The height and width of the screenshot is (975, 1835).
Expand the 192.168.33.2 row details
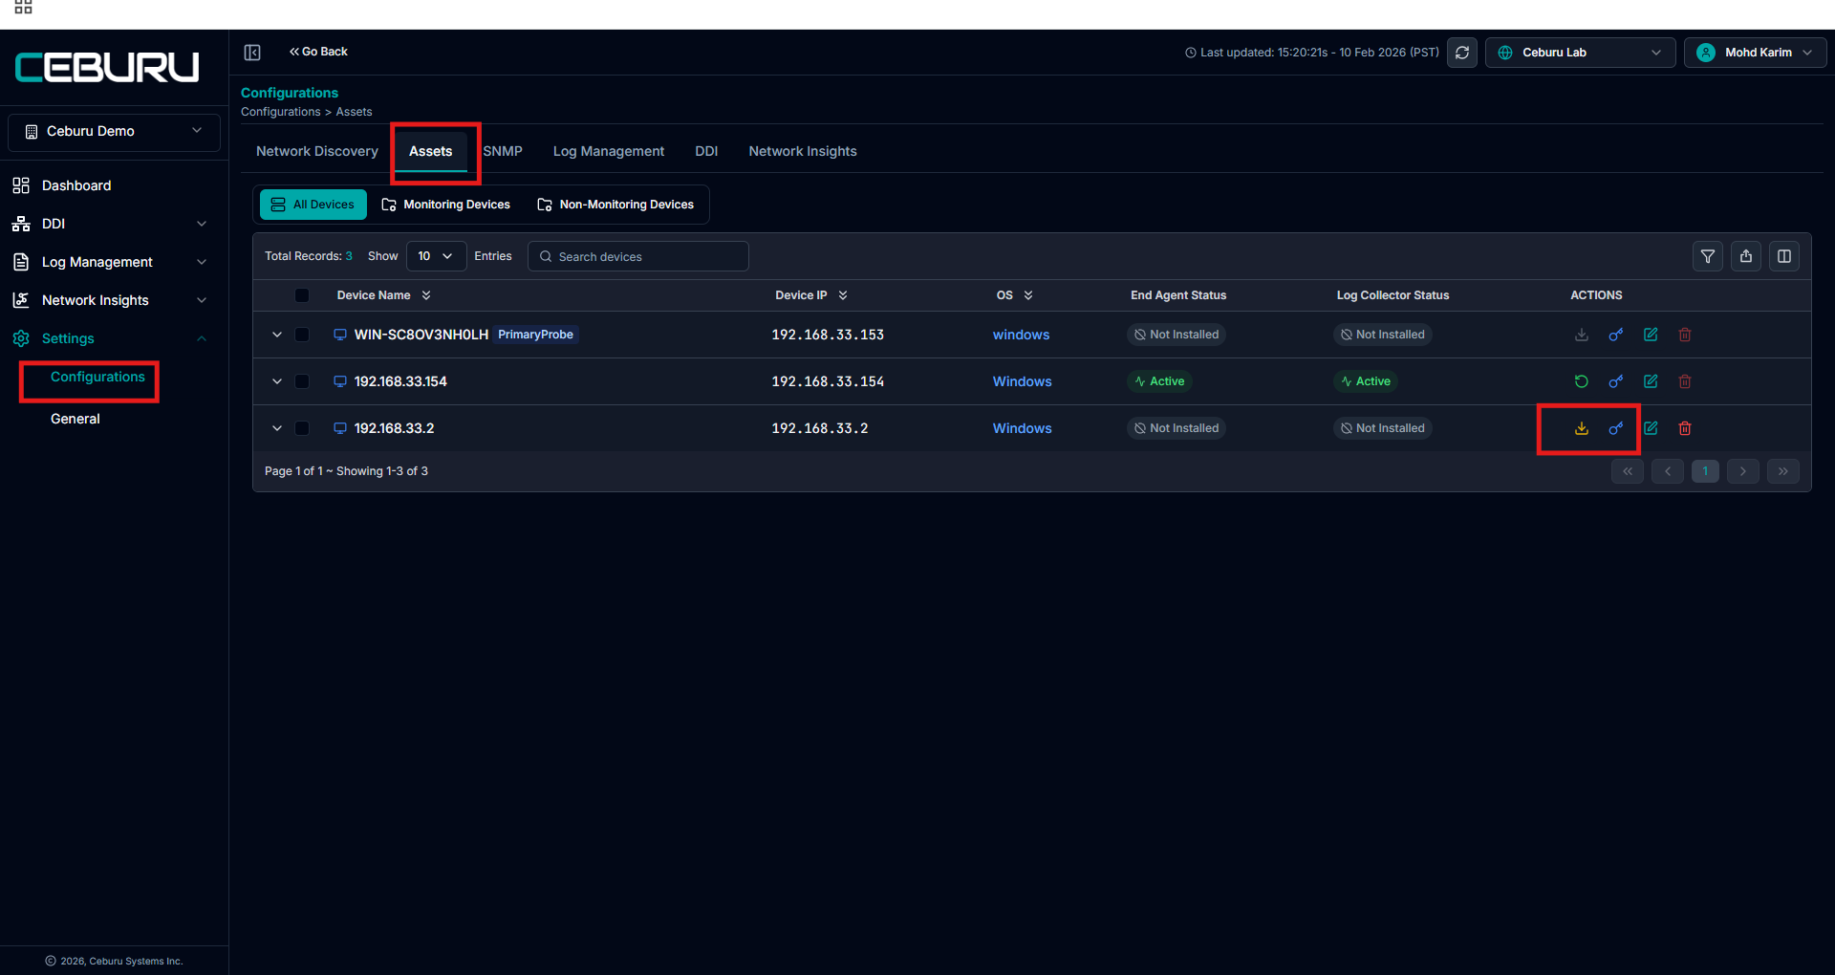(277, 428)
